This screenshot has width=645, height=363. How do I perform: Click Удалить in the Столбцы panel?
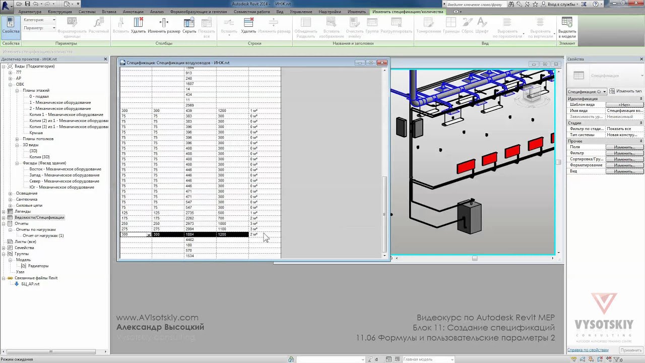pos(138,26)
